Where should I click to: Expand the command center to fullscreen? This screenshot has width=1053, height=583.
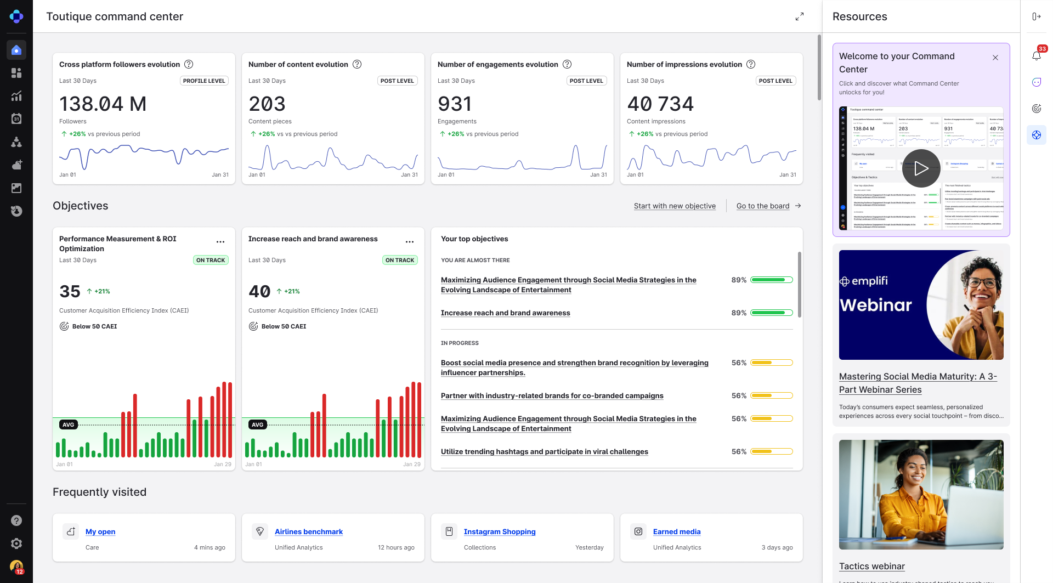[800, 16]
